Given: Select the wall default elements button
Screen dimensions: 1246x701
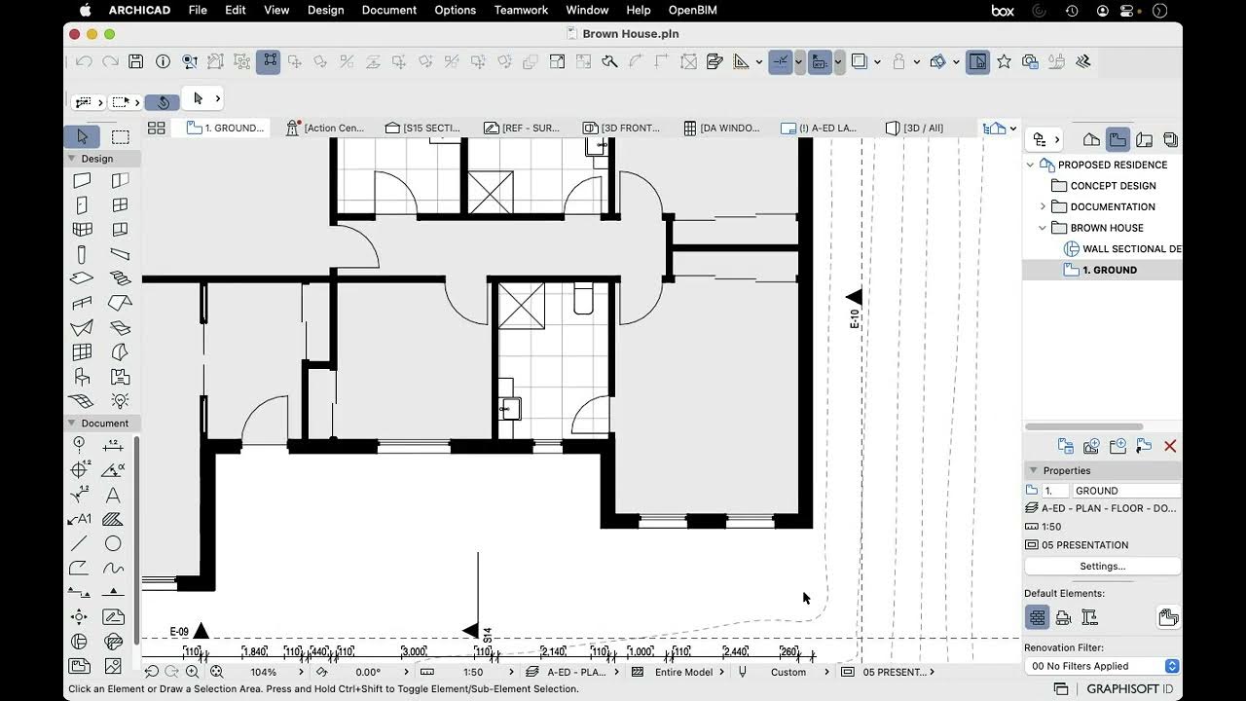Looking at the screenshot, I should coord(1038,617).
